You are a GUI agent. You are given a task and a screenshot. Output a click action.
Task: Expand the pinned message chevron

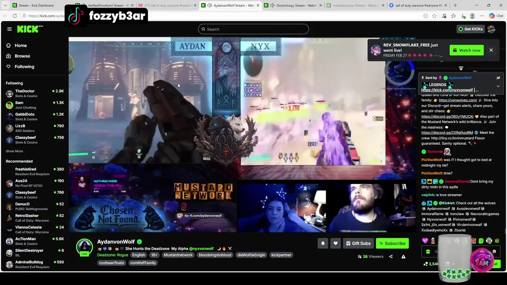pyautogui.click(x=498, y=86)
